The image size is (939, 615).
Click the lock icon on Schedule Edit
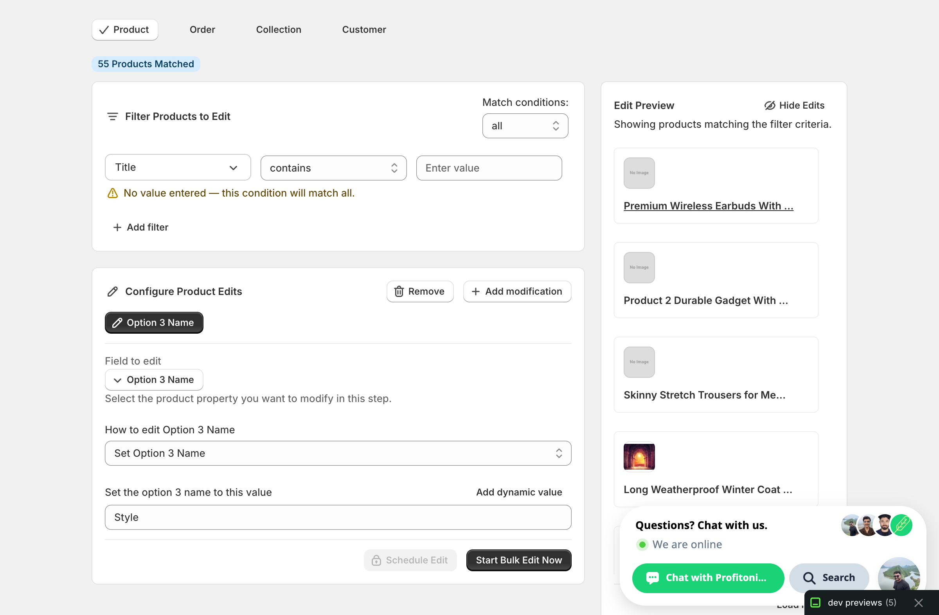pyautogui.click(x=376, y=560)
